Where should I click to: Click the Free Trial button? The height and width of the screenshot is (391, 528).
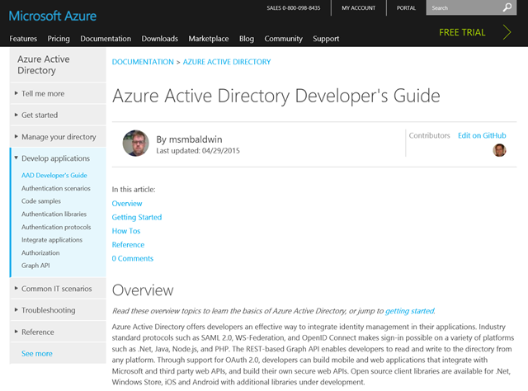pos(462,32)
